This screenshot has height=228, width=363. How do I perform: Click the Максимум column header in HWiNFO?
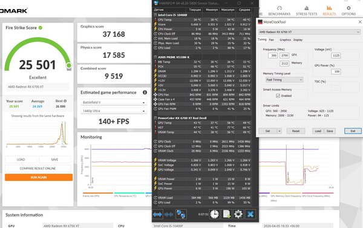[x=227, y=10]
